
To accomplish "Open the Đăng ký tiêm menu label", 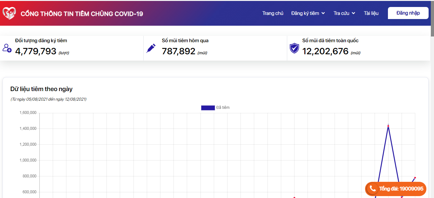I will pos(305,13).
